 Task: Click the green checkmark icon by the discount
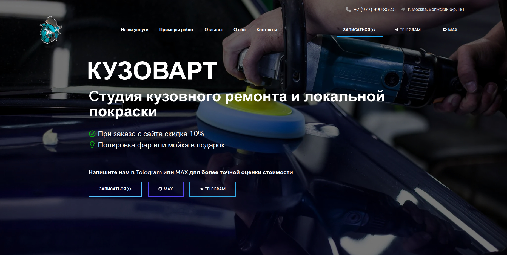pos(92,134)
